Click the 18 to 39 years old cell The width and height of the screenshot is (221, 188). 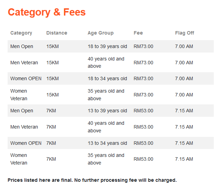click(x=107, y=46)
